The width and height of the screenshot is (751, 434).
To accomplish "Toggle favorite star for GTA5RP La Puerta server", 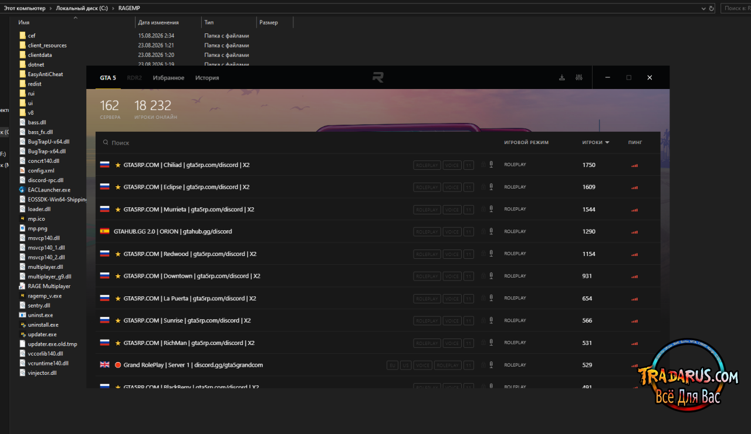I will [x=118, y=299].
